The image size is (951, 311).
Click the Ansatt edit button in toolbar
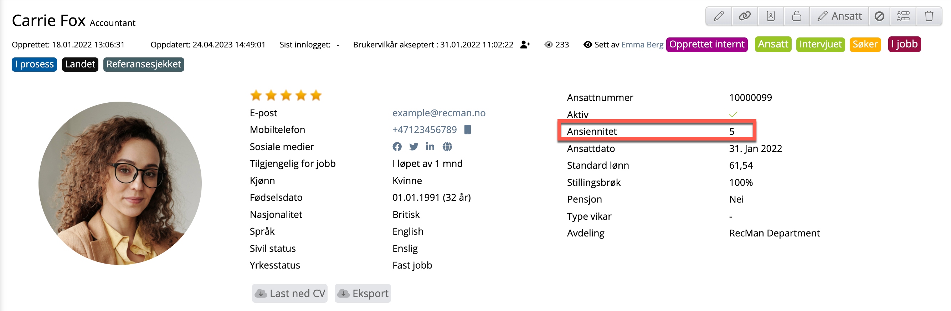(x=839, y=16)
